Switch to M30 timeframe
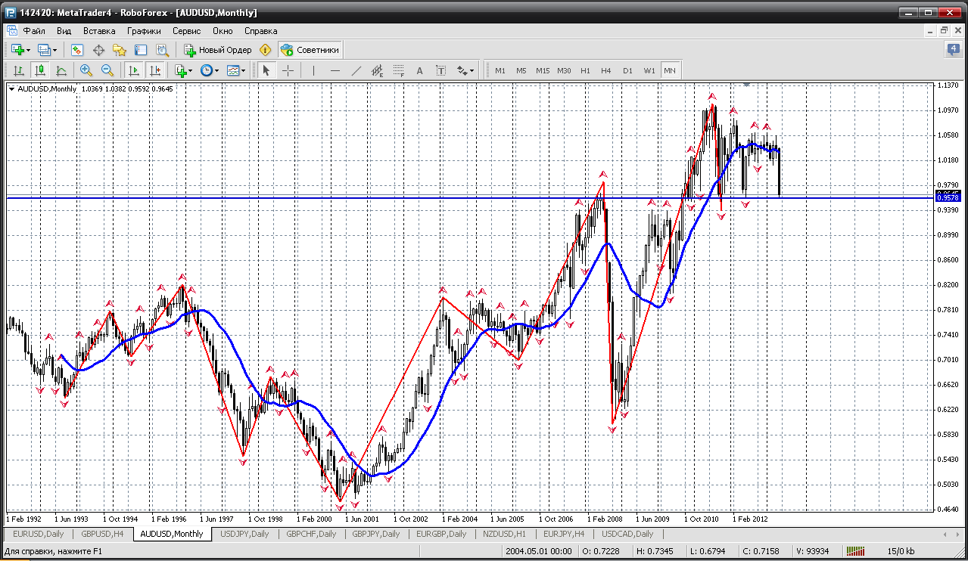The width and height of the screenshot is (968, 561). pyautogui.click(x=564, y=70)
